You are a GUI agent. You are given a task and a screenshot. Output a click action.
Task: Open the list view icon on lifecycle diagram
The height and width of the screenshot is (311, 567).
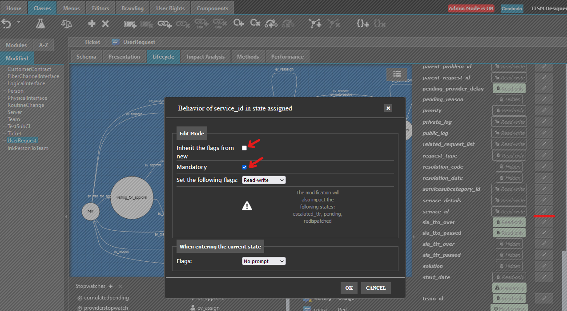click(397, 74)
